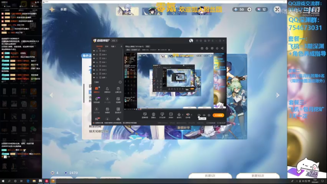Toggle visibility of the 文本 1 layer
Screen dimensions: 327x184
[94, 62]
